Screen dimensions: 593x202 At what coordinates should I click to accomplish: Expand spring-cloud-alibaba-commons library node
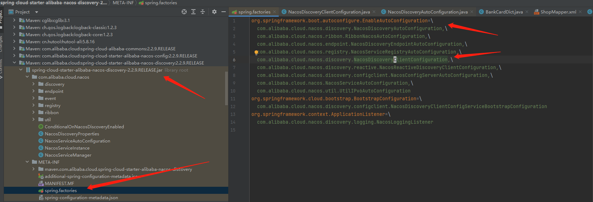pyautogui.click(x=14, y=49)
